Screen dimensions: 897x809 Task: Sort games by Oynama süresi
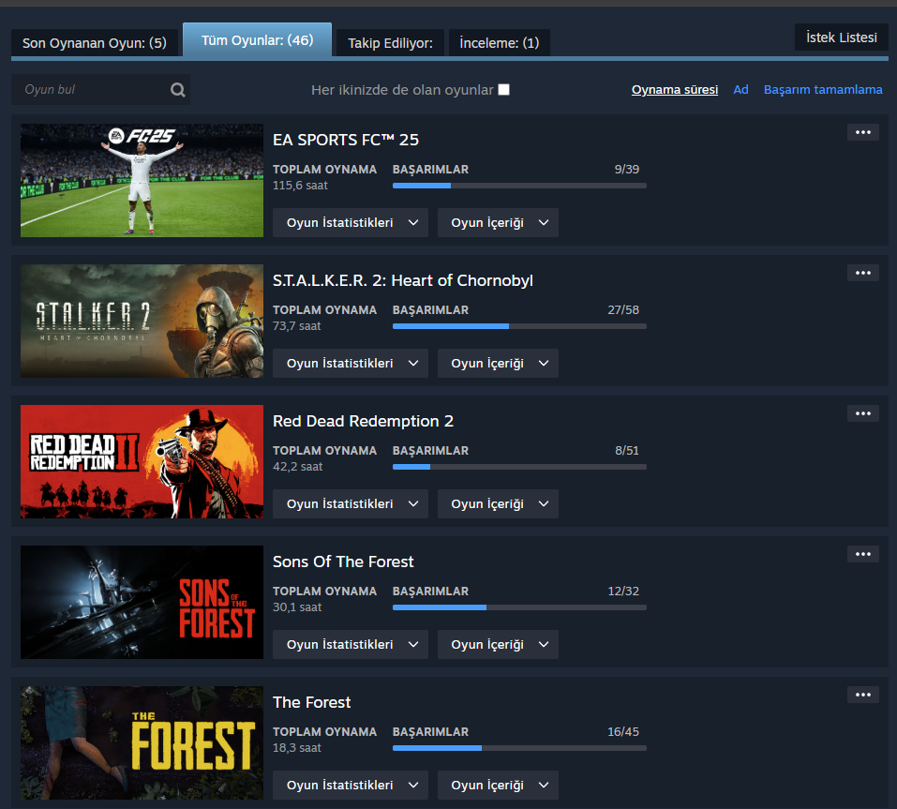point(675,90)
